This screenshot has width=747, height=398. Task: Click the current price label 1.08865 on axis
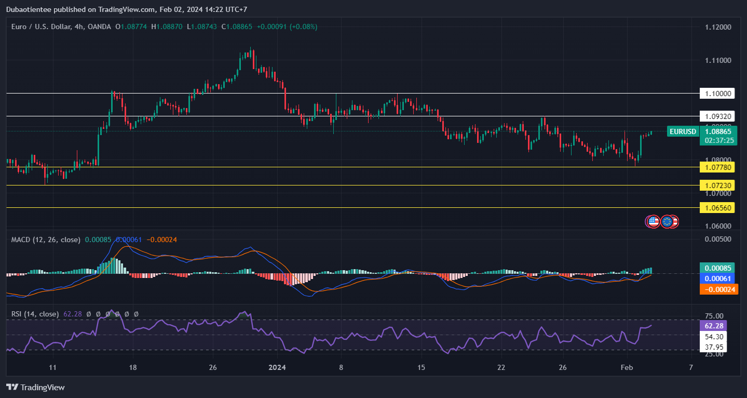[x=717, y=132]
